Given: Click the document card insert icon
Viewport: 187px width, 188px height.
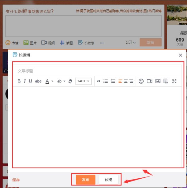Looking at the screenshot, I should point(165,81).
